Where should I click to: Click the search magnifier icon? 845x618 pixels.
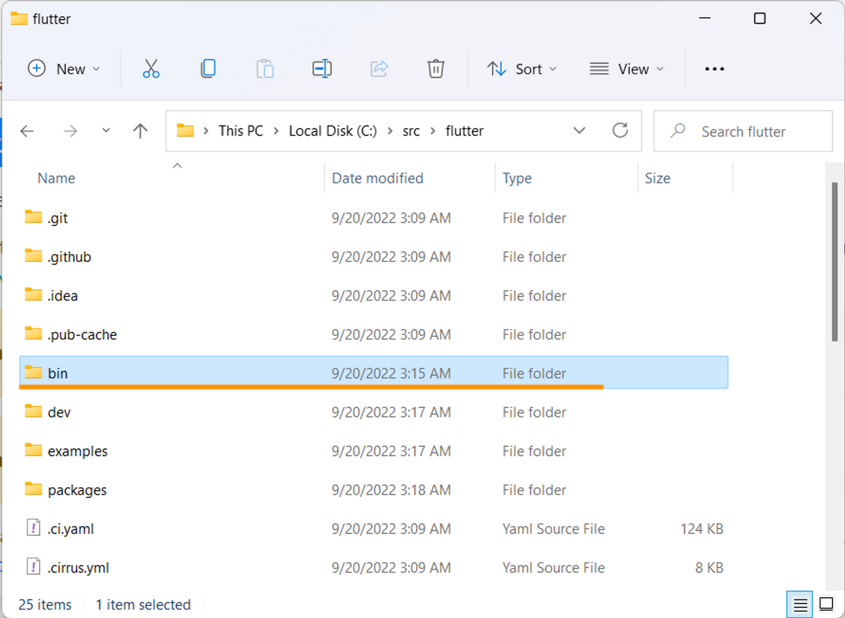(678, 131)
